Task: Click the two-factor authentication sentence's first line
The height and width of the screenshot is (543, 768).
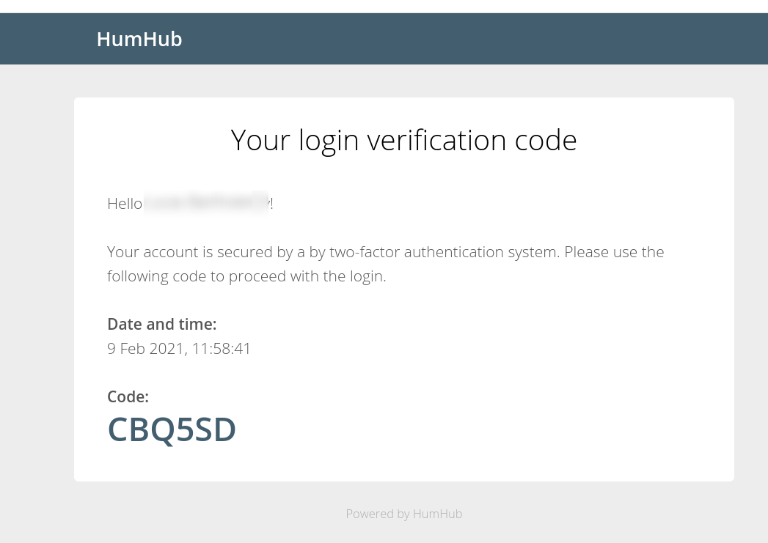Action: [x=386, y=252]
